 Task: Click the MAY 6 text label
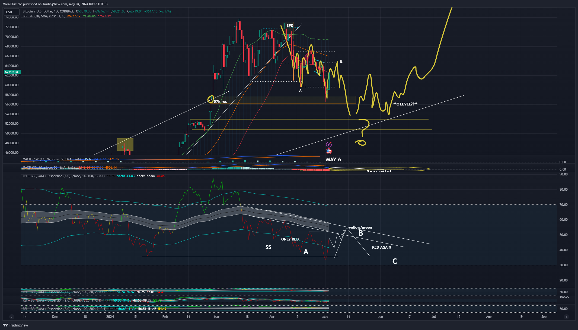(333, 159)
